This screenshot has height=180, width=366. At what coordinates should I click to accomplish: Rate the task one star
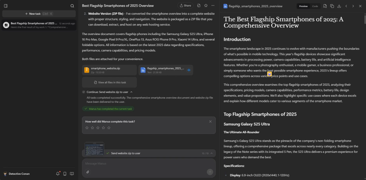[x=87, y=128]
